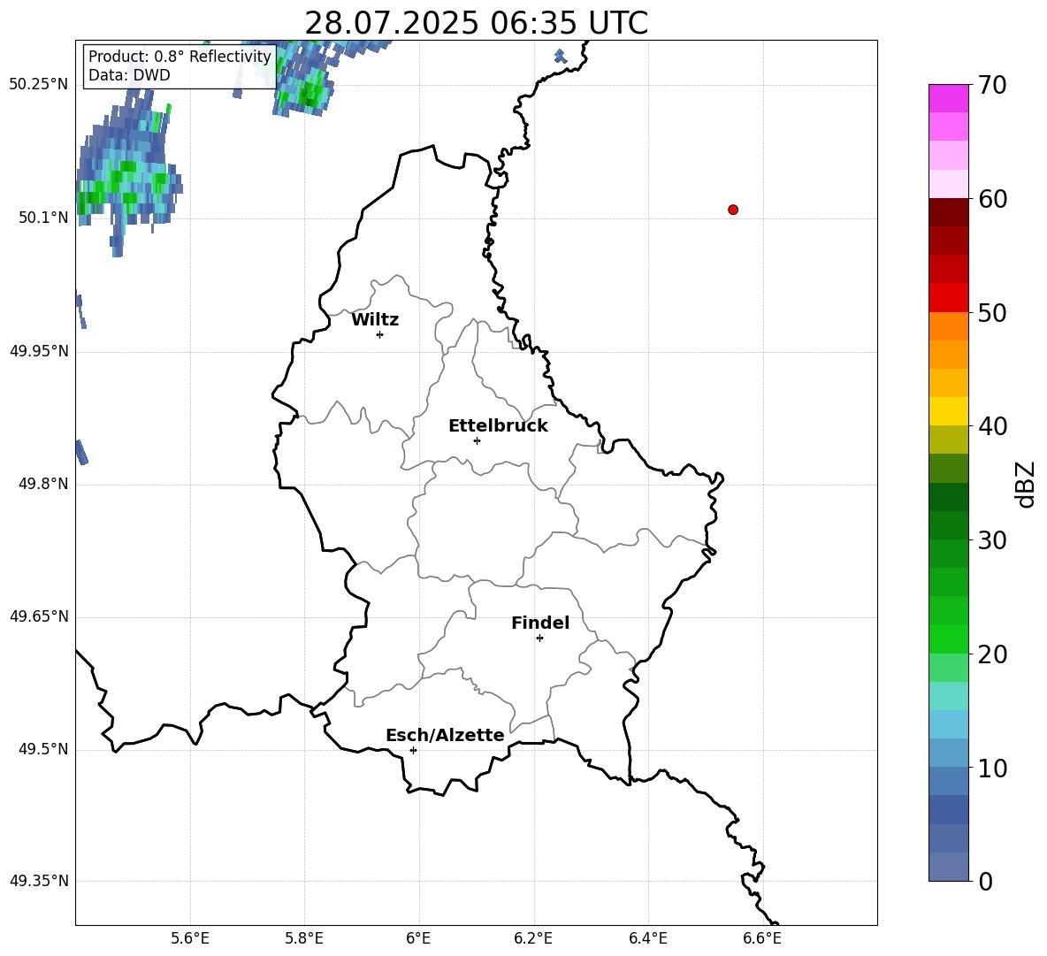Pick the orange colorbar swatch below 50
1047x956 pixels.
[949, 326]
